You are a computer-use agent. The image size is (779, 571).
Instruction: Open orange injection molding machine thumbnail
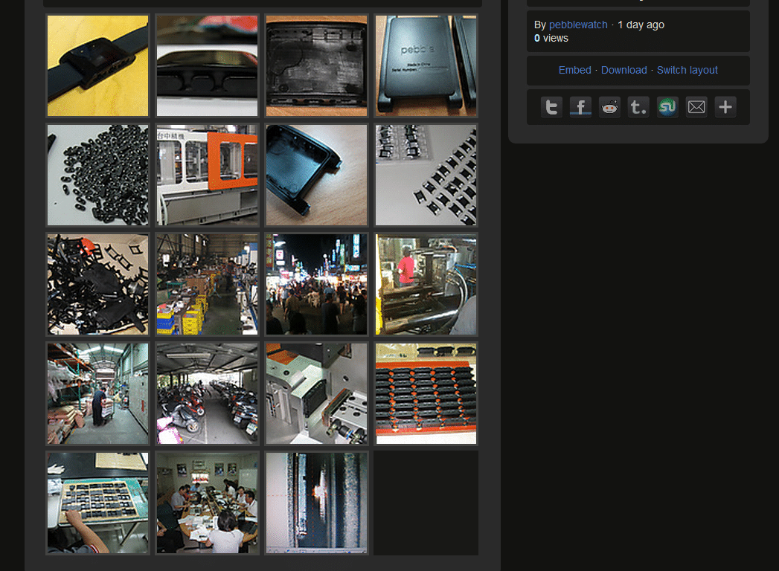207,175
